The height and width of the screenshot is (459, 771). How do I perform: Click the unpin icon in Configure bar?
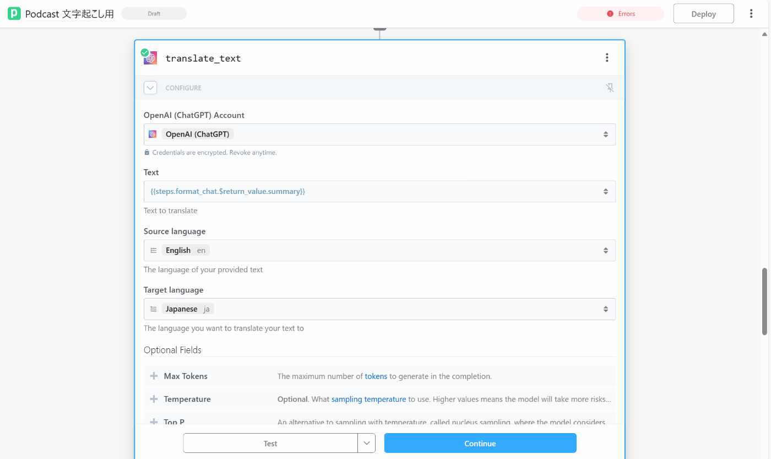(x=610, y=88)
